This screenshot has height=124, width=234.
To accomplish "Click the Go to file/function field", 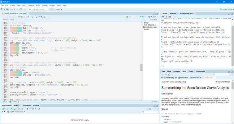I will (38, 10).
